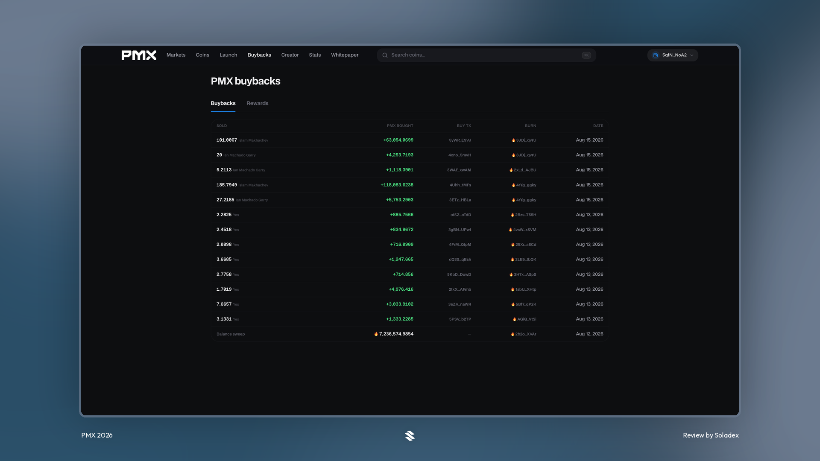
Task: Click the flame icon next to 2LE9..tbQK
Action: pos(512,260)
